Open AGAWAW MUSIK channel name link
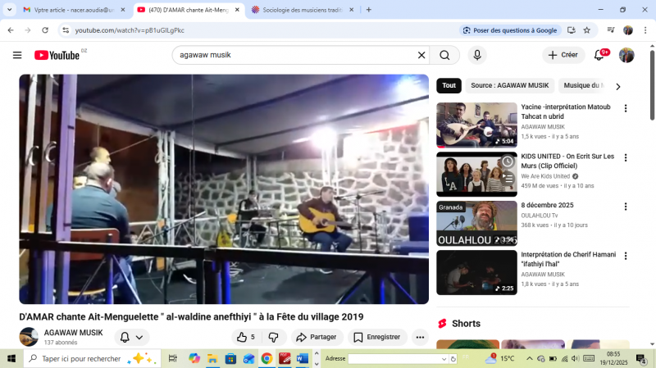This screenshot has height=368, width=656. [73, 333]
